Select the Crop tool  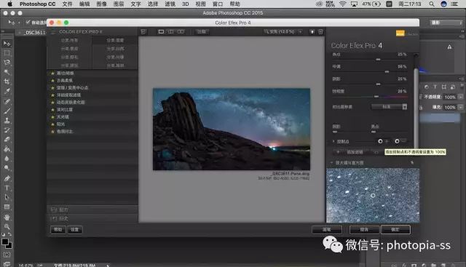(x=7, y=81)
